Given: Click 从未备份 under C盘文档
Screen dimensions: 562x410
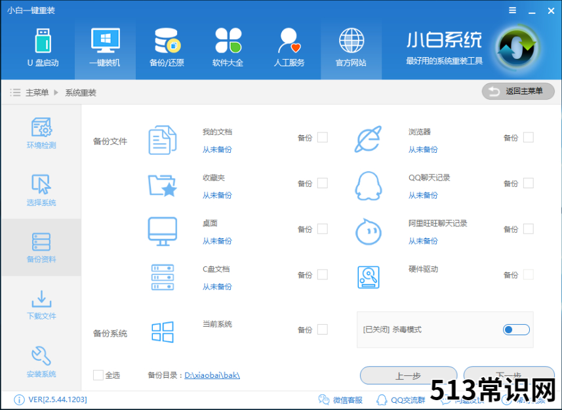Looking at the screenshot, I should click(x=217, y=287).
